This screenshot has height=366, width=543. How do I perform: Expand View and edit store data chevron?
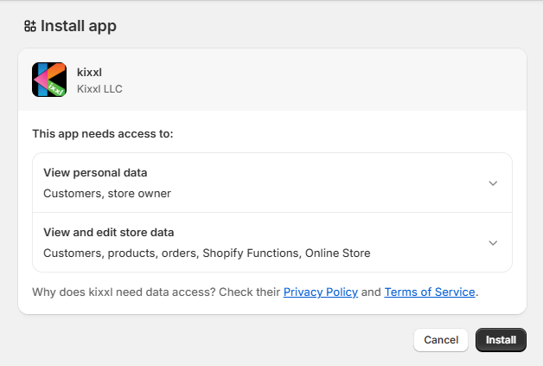tap(493, 243)
